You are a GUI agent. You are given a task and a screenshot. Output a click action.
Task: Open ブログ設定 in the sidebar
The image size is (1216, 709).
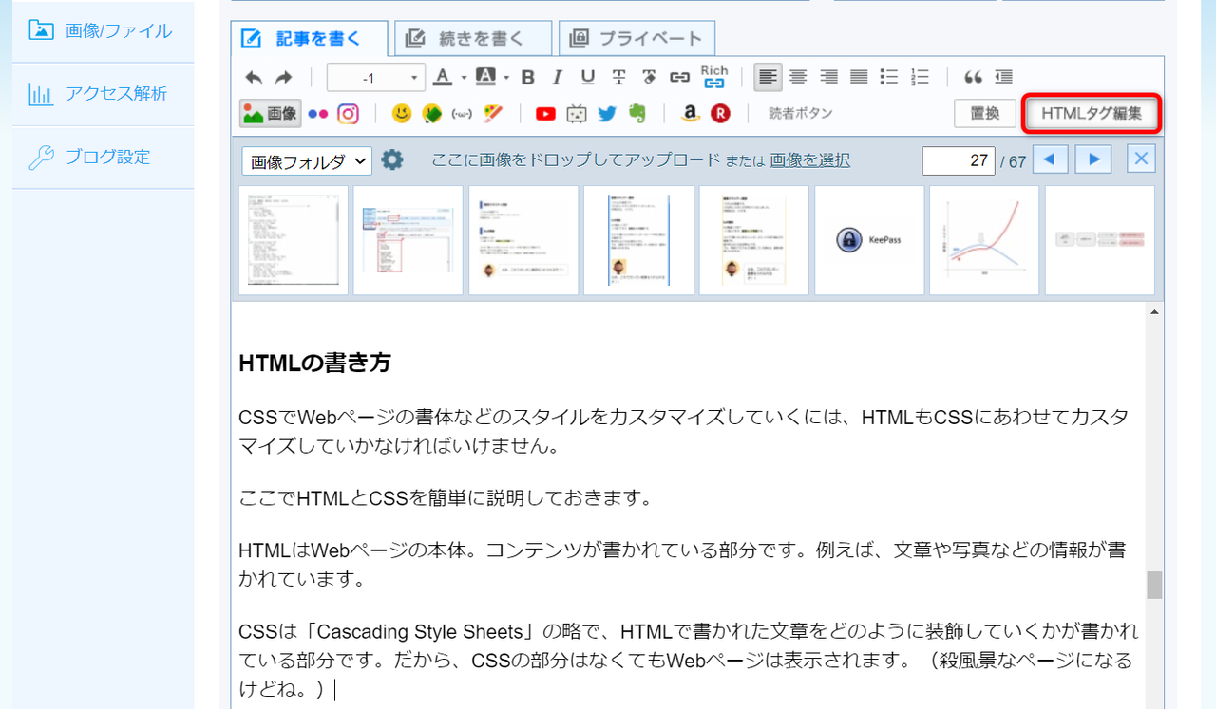pyautogui.click(x=103, y=157)
